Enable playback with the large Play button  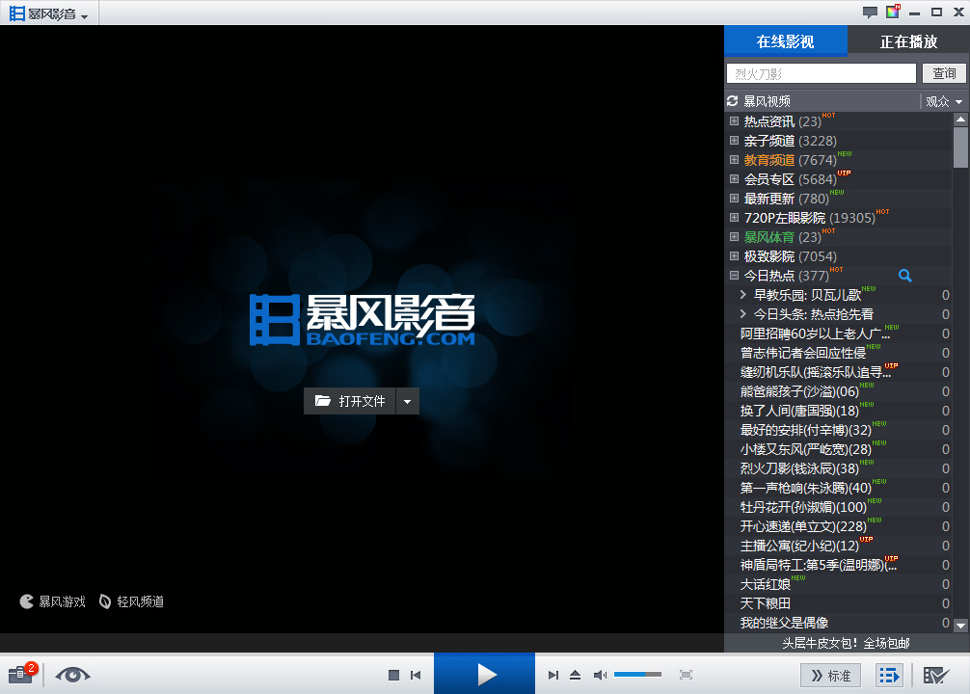pyautogui.click(x=484, y=674)
